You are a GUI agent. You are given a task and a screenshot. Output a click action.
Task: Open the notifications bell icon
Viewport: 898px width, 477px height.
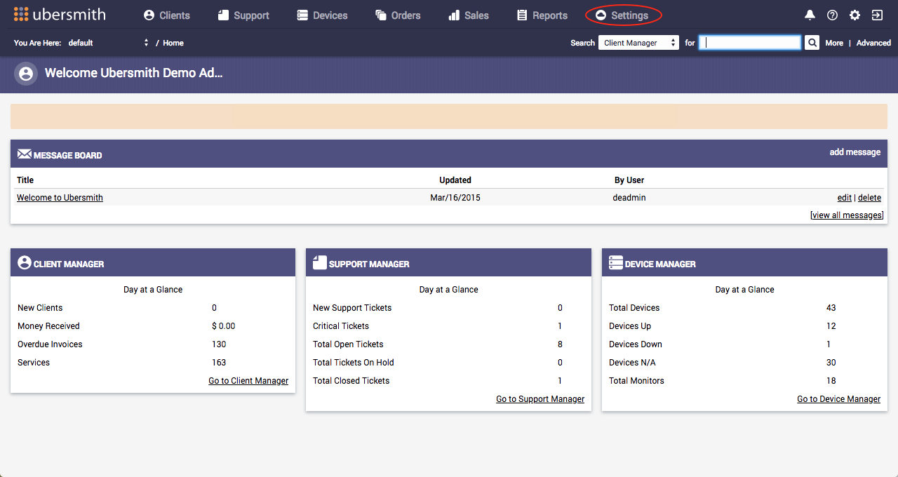(810, 15)
